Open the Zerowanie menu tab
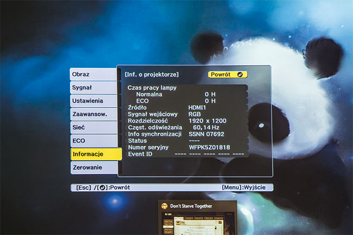Viewport: 353px width, 235px height. 92,168
